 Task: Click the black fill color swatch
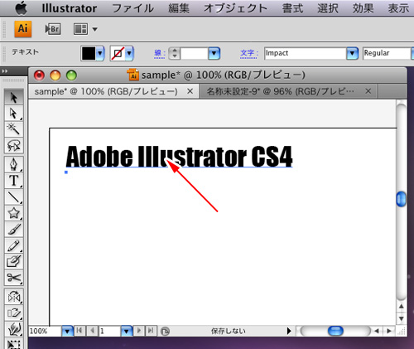89,53
